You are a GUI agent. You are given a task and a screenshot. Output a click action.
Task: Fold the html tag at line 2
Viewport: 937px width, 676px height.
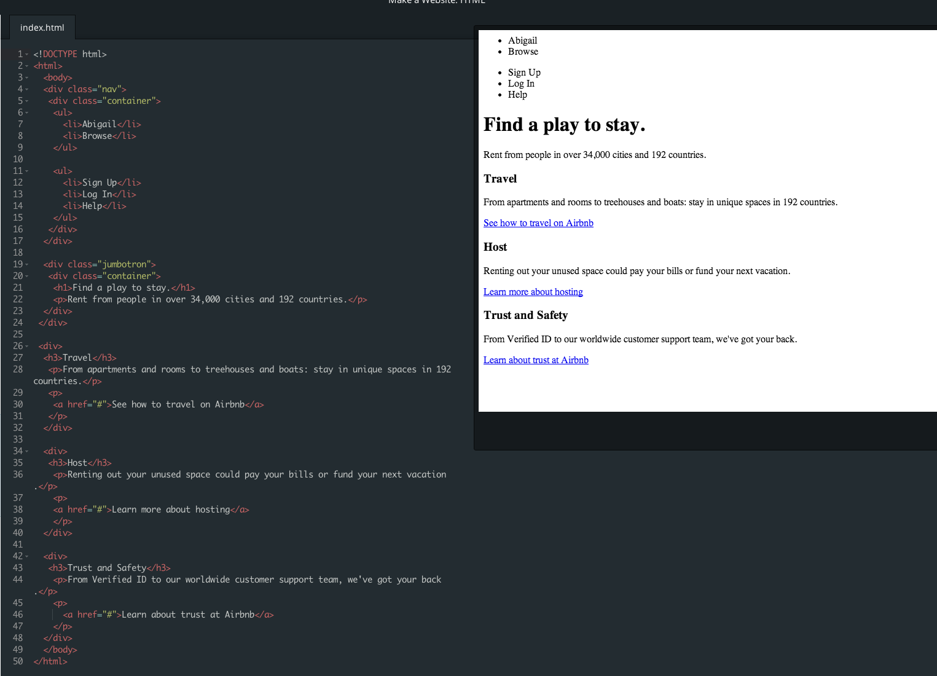click(x=27, y=66)
